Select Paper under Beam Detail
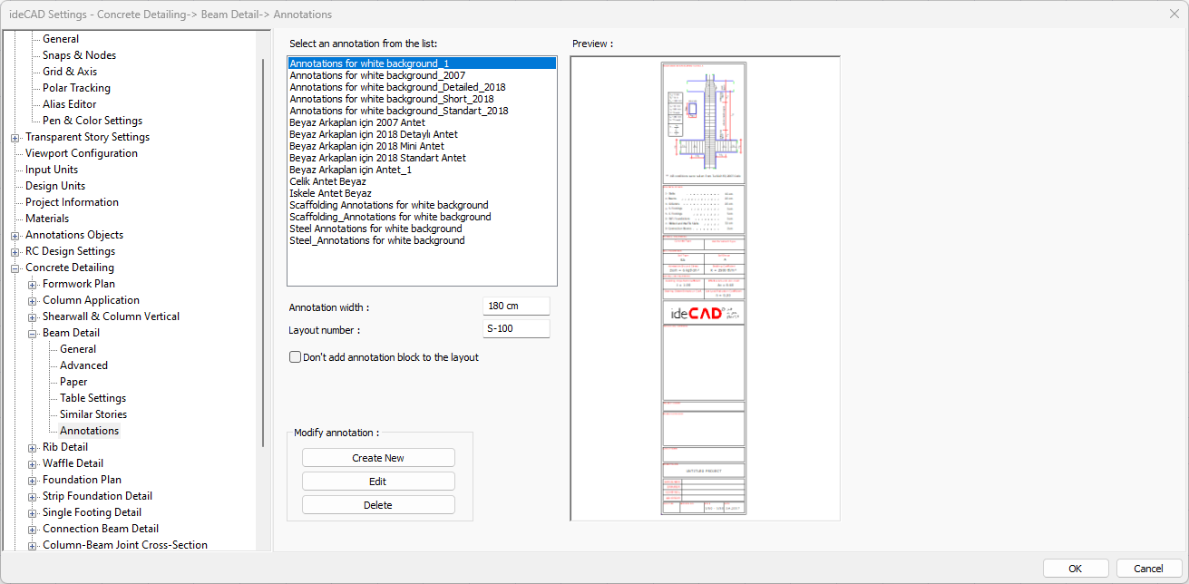Image resolution: width=1189 pixels, height=584 pixels. [73, 382]
